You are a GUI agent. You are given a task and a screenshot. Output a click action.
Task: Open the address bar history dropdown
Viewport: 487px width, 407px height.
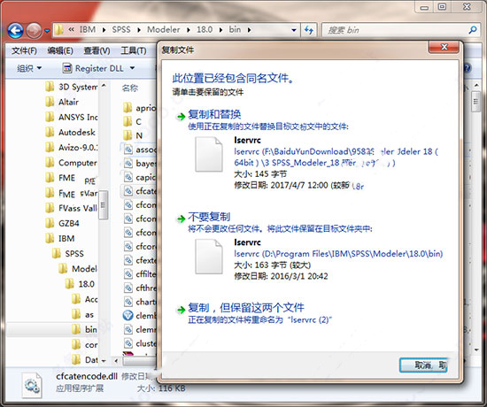[x=294, y=30]
